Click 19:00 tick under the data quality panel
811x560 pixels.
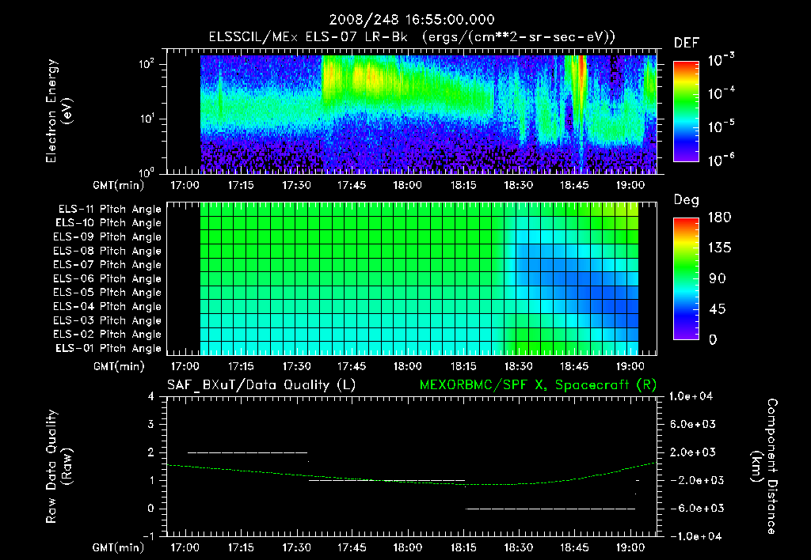pyautogui.click(x=630, y=547)
